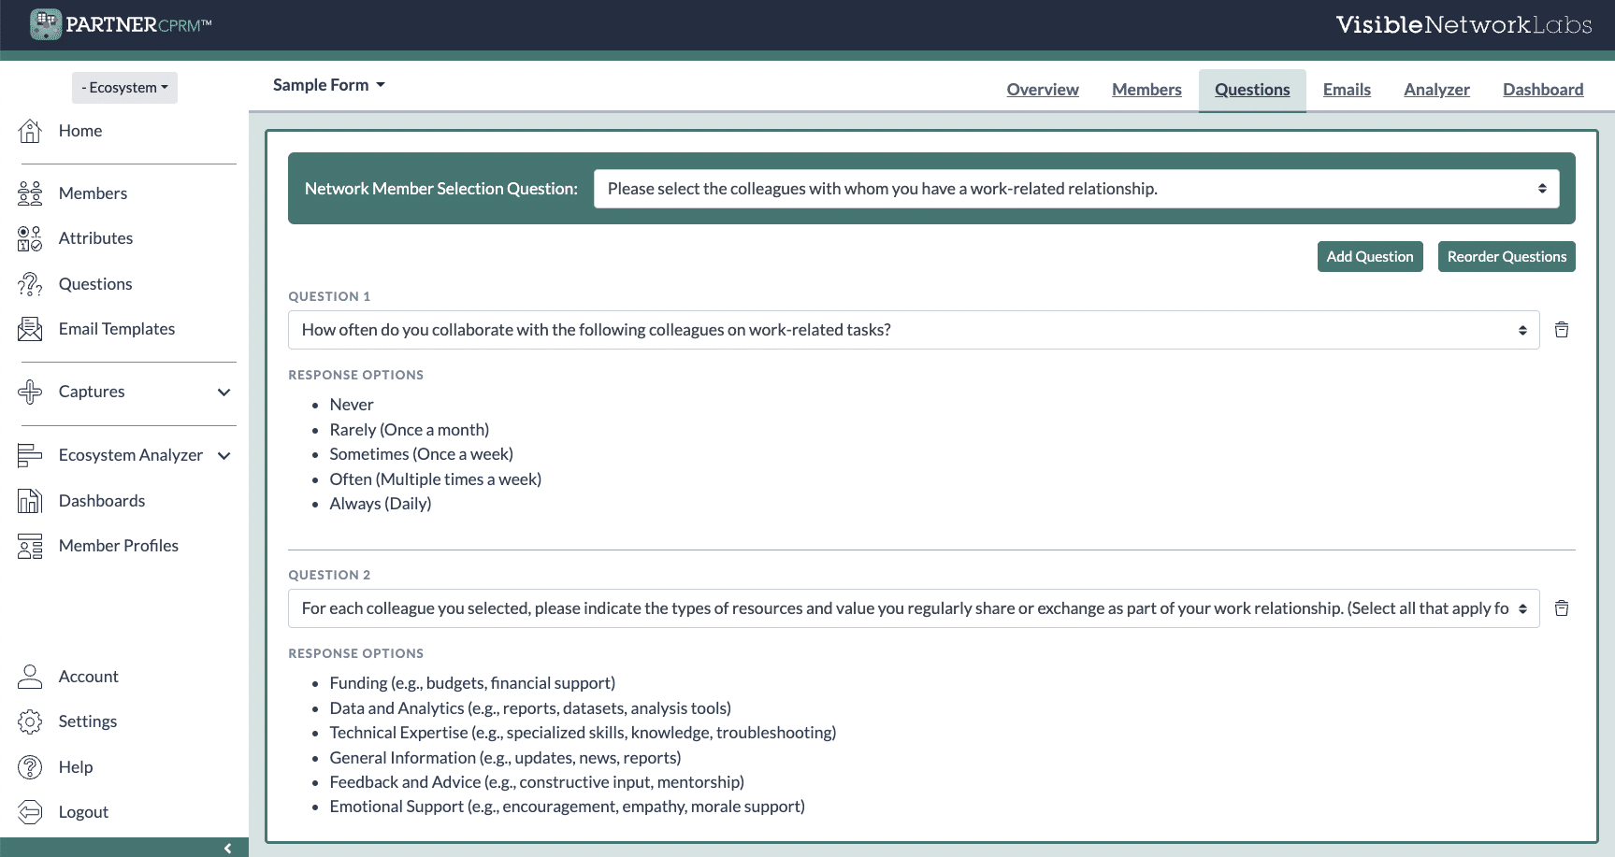Open the Network Member Selection Question dropdown
This screenshot has width=1615, height=857.
coord(1076,189)
